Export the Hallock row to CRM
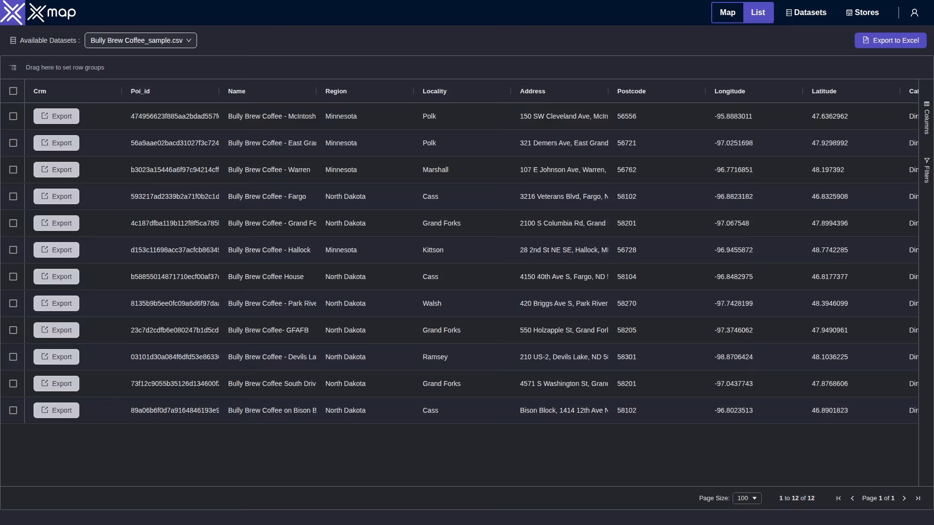This screenshot has height=525, width=934. tap(56, 250)
